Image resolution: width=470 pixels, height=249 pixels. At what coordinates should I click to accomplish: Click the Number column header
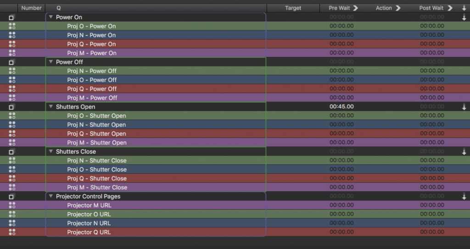pyautogui.click(x=32, y=8)
